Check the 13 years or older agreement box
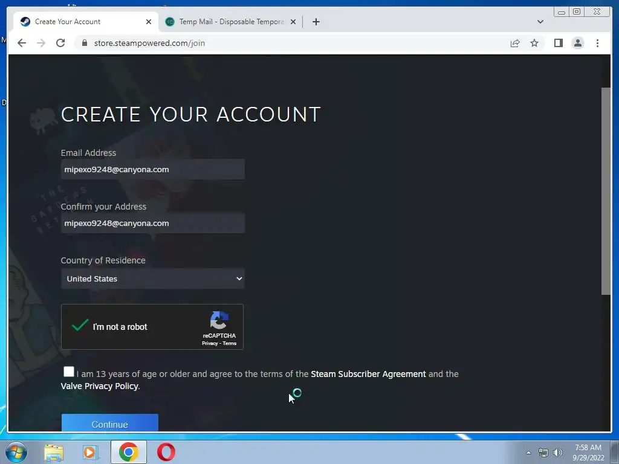The image size is (619, 464). coord(69,372)
